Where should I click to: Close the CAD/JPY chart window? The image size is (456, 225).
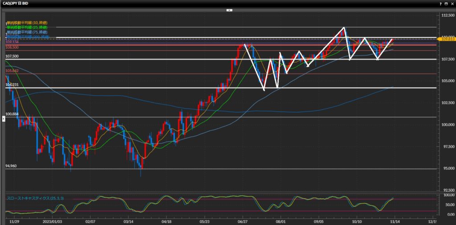[452, 3]
